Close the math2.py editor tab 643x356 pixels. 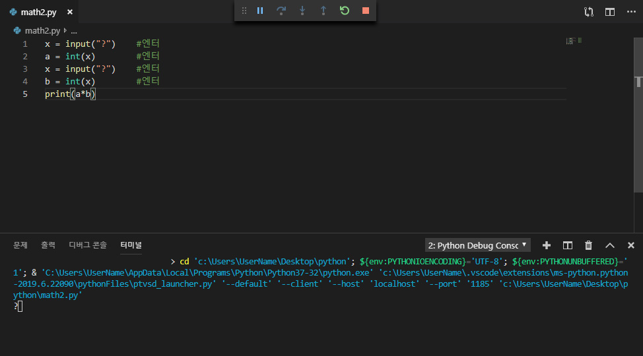pos(70,12)
